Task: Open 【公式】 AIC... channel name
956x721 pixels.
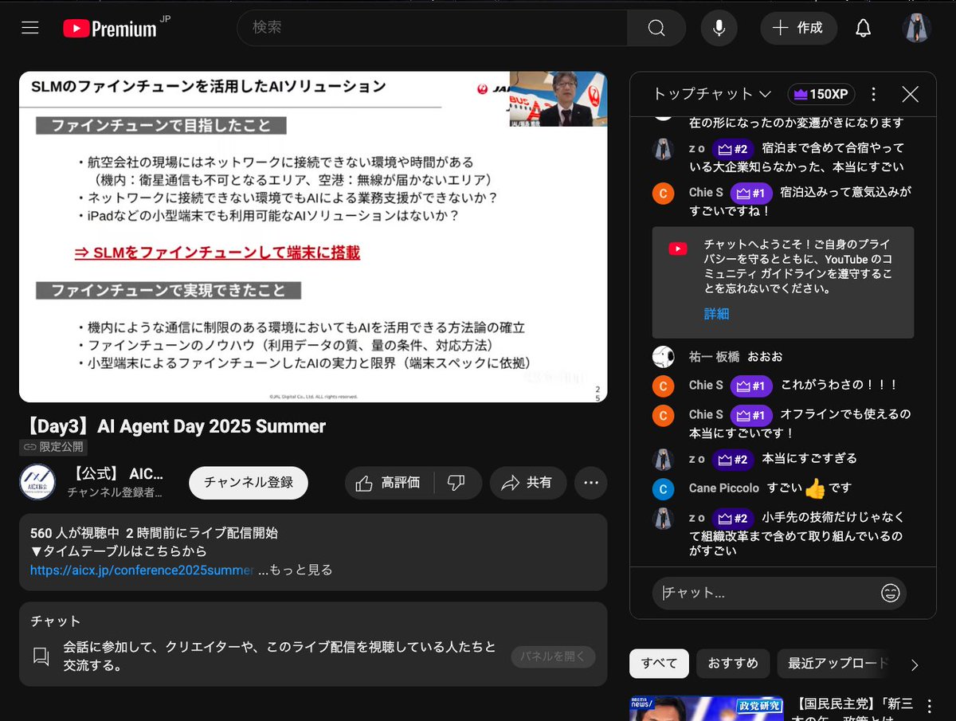Action: click(117, 474)
